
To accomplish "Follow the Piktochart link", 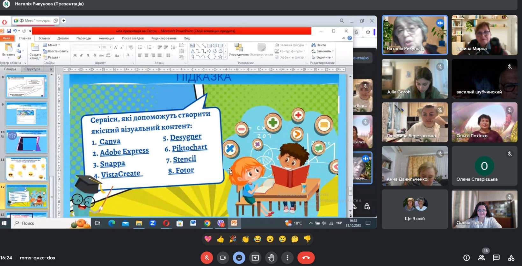I will pos(189,148).
